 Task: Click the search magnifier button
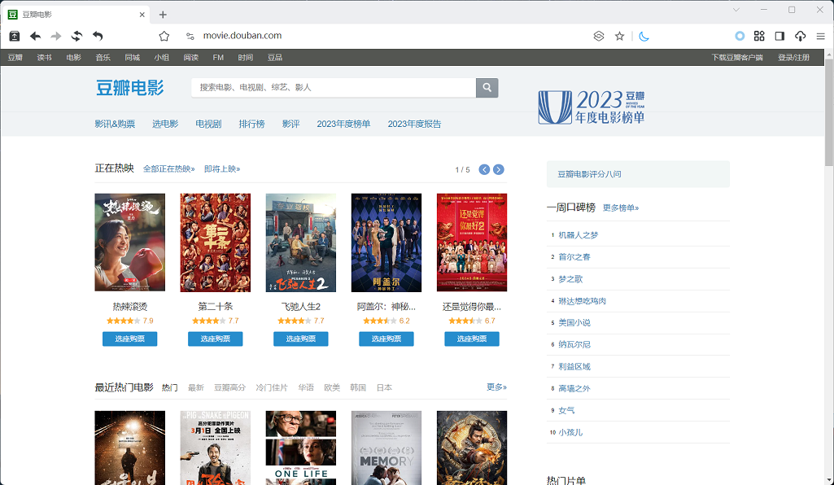[487, 87]
